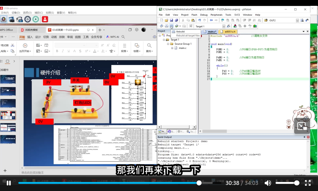Click the WPS slide pane horizontal scrollbar
The width and height of the screenshot is (318, 191).
66,168
